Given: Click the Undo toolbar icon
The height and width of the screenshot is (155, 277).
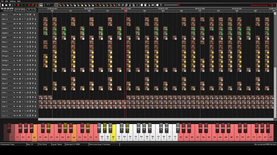Looking at the screenshot, I should (x=119, y=5).
